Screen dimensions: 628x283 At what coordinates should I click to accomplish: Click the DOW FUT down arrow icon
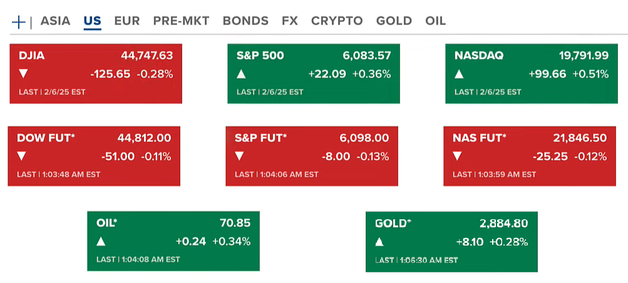click(x=22, y=156)
